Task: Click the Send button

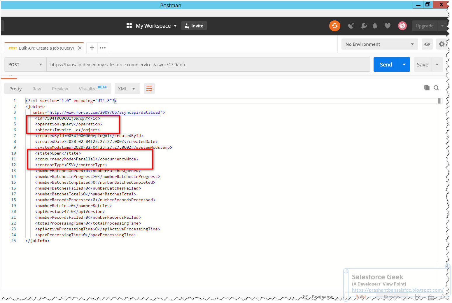Action: coord(386,64)
